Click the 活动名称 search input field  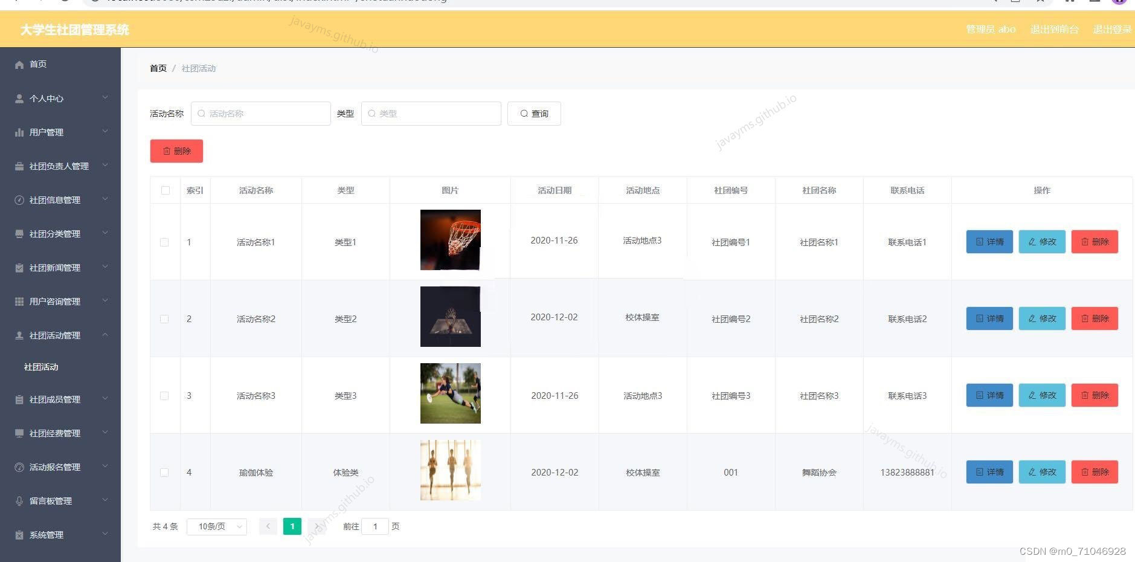(261, 114)
